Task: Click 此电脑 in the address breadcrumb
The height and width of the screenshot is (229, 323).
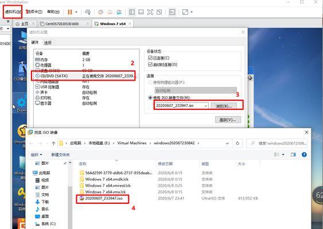Action: tap(76, 143)
